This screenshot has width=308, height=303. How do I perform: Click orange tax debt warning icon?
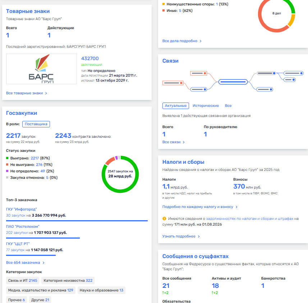(x=164, y=218)
